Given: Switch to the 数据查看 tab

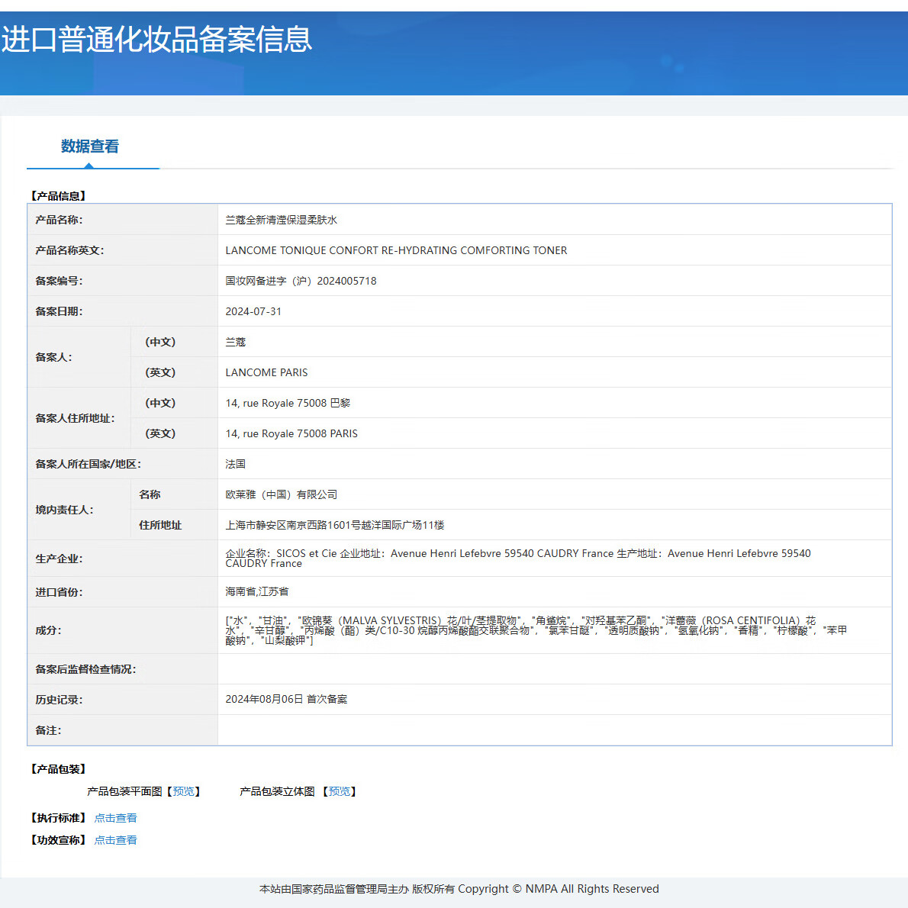Looking at the screenshot, I should tap(90, 147).
